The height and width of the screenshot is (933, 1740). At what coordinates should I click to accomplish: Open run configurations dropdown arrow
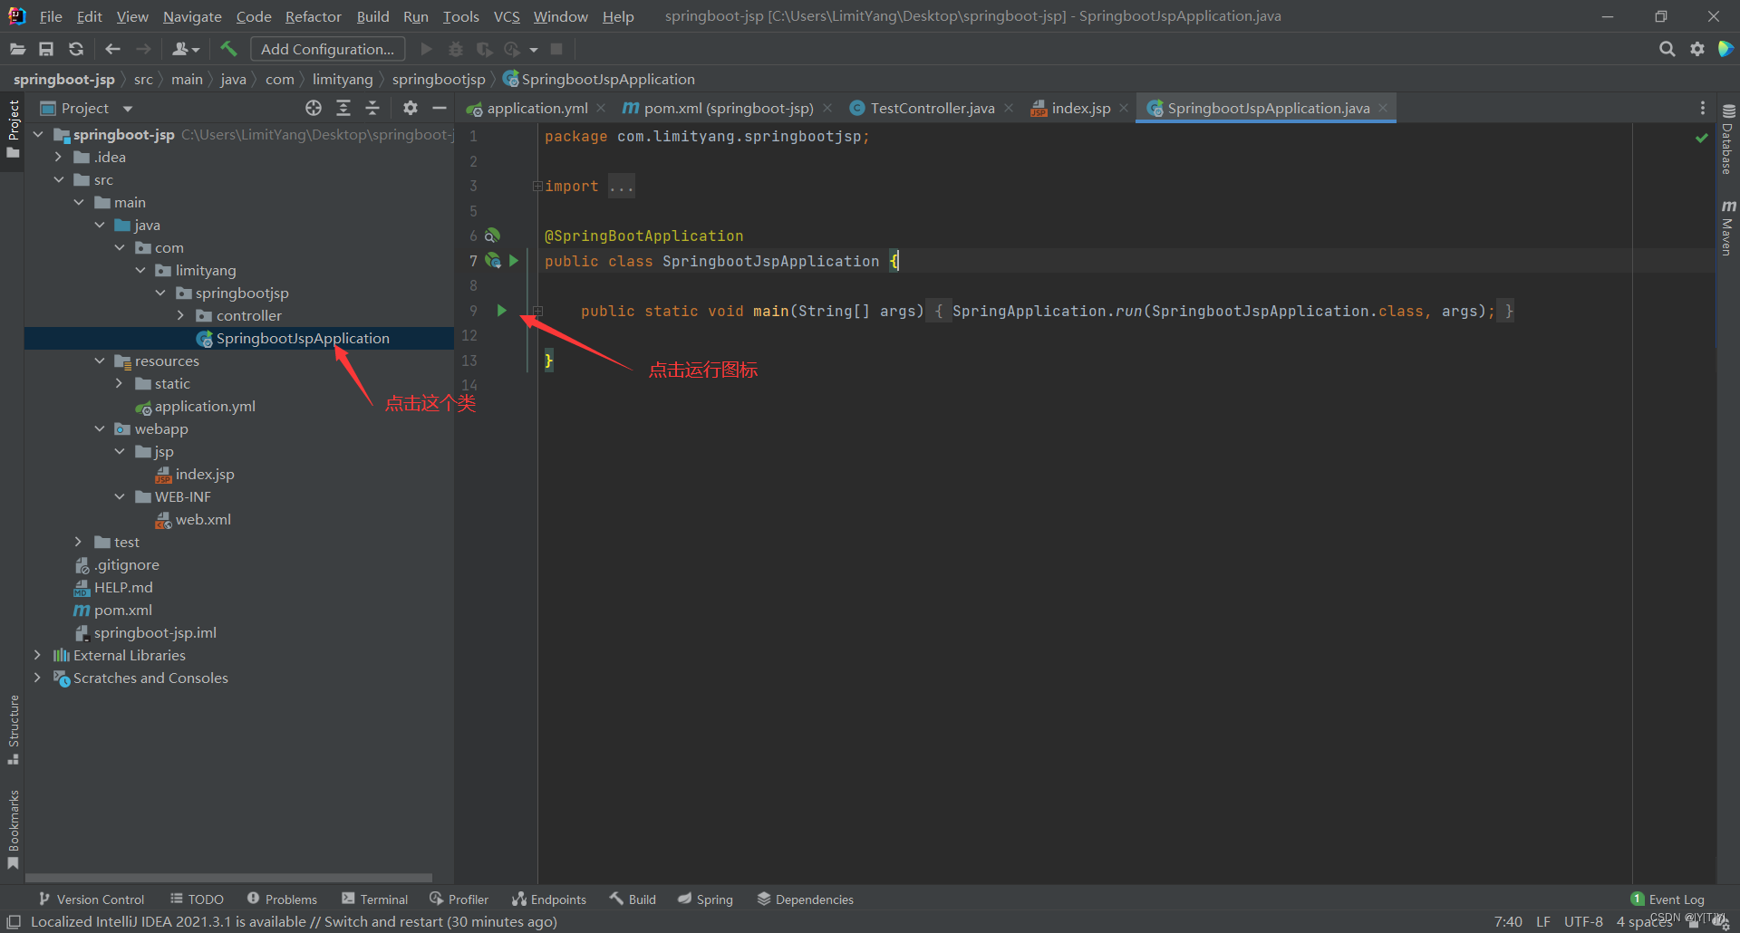[x=534, y=49]
